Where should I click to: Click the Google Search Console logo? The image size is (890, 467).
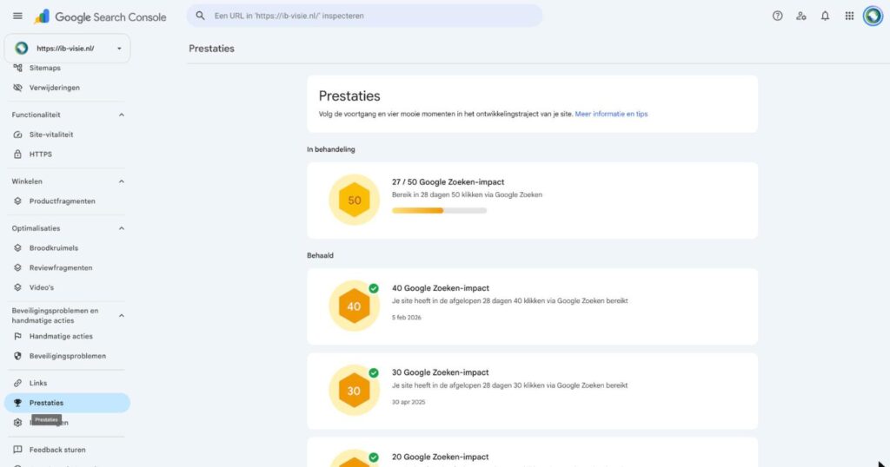coord(101,17)
